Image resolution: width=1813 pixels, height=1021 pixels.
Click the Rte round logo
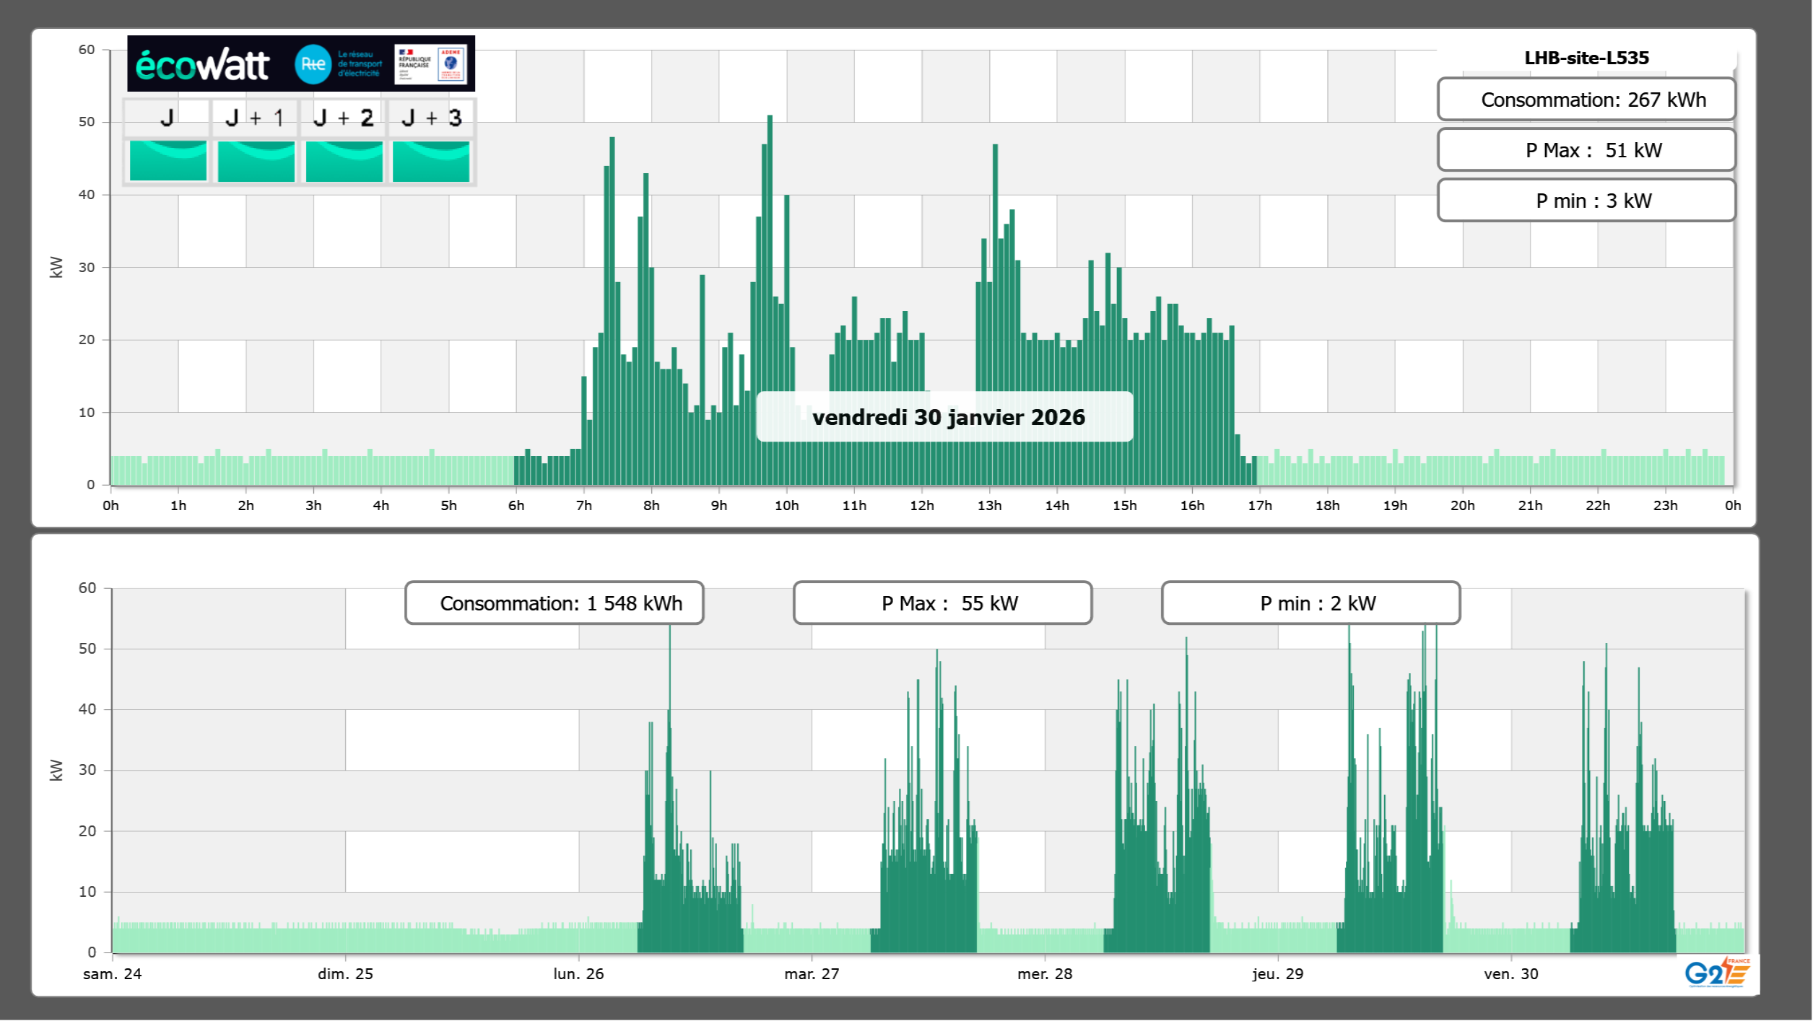pyautogui.click(x=313, y=64)
